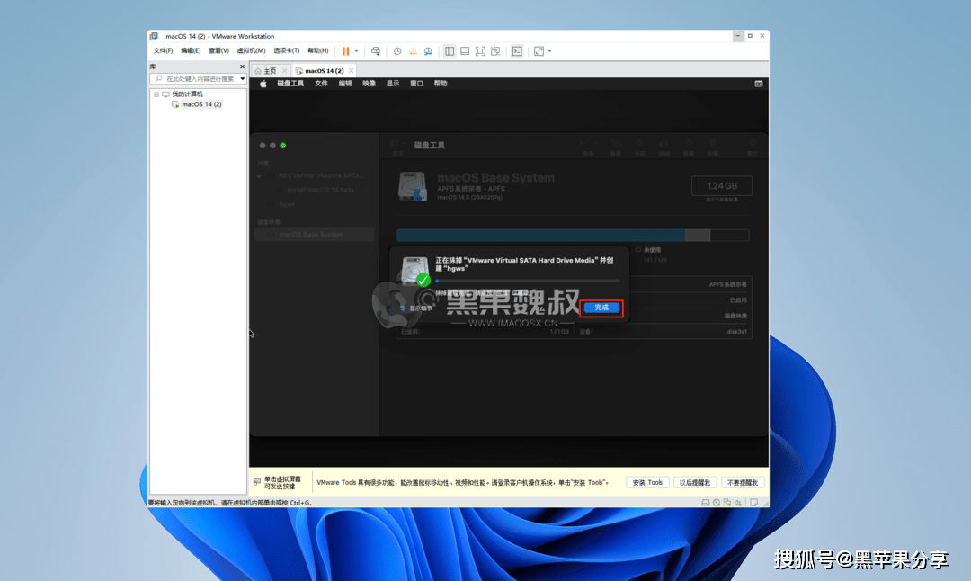Close the macOS 14 (2) tab

click(x=352, y=71)
